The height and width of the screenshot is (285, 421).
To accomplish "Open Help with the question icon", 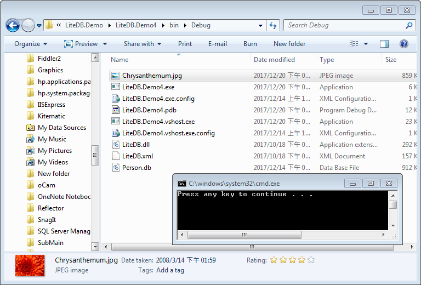I will (403, 44).
